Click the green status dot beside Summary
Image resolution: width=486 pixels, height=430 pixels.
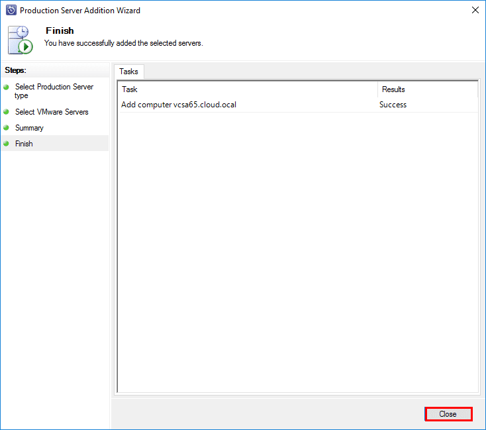(x=7, y=128)
